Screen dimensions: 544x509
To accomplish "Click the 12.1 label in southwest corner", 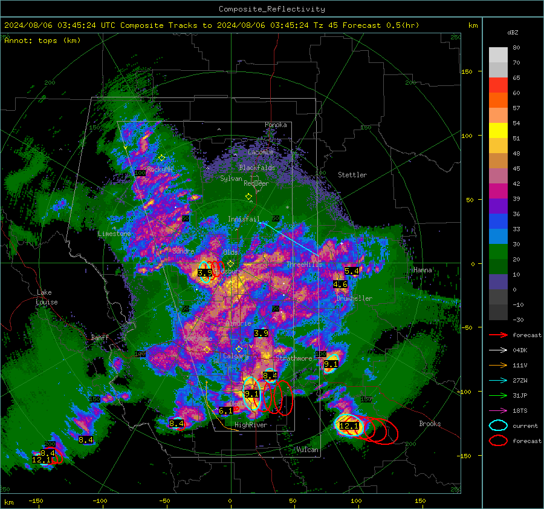I will click(x=41, y=459).
